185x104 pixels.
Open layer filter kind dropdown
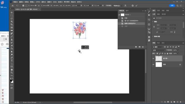(x=158, y=47)
